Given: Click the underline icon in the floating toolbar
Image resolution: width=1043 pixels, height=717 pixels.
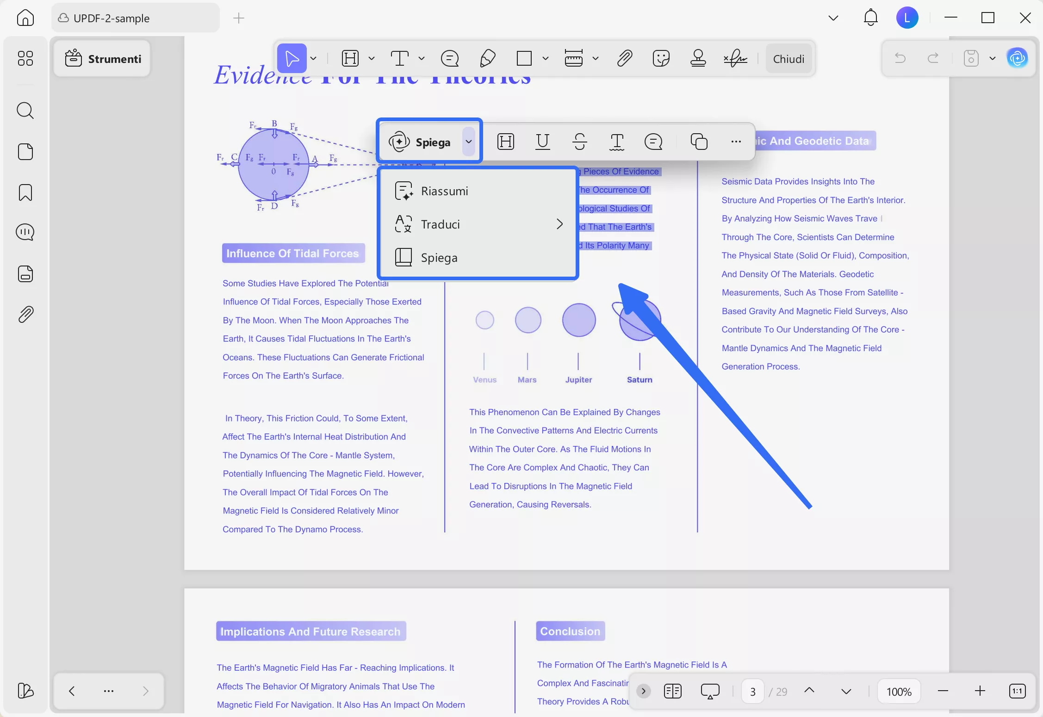Looking at the screenshot, I should 542,142.
